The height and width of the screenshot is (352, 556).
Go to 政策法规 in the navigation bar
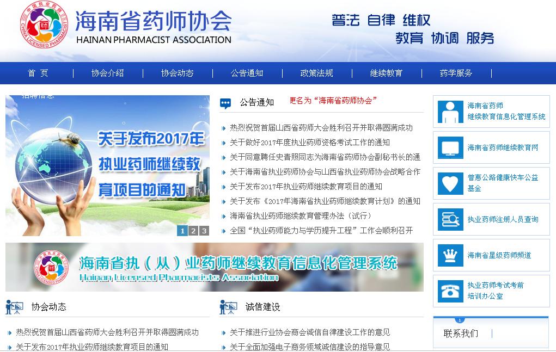coord(316,73)
